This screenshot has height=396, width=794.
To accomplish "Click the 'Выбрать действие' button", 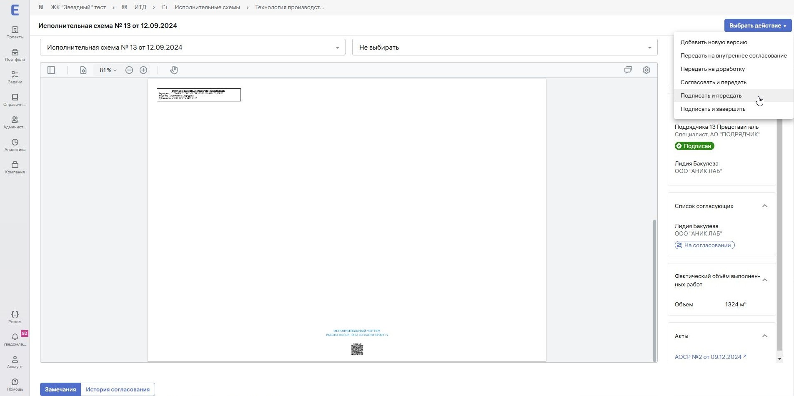I will pos(758,25).
